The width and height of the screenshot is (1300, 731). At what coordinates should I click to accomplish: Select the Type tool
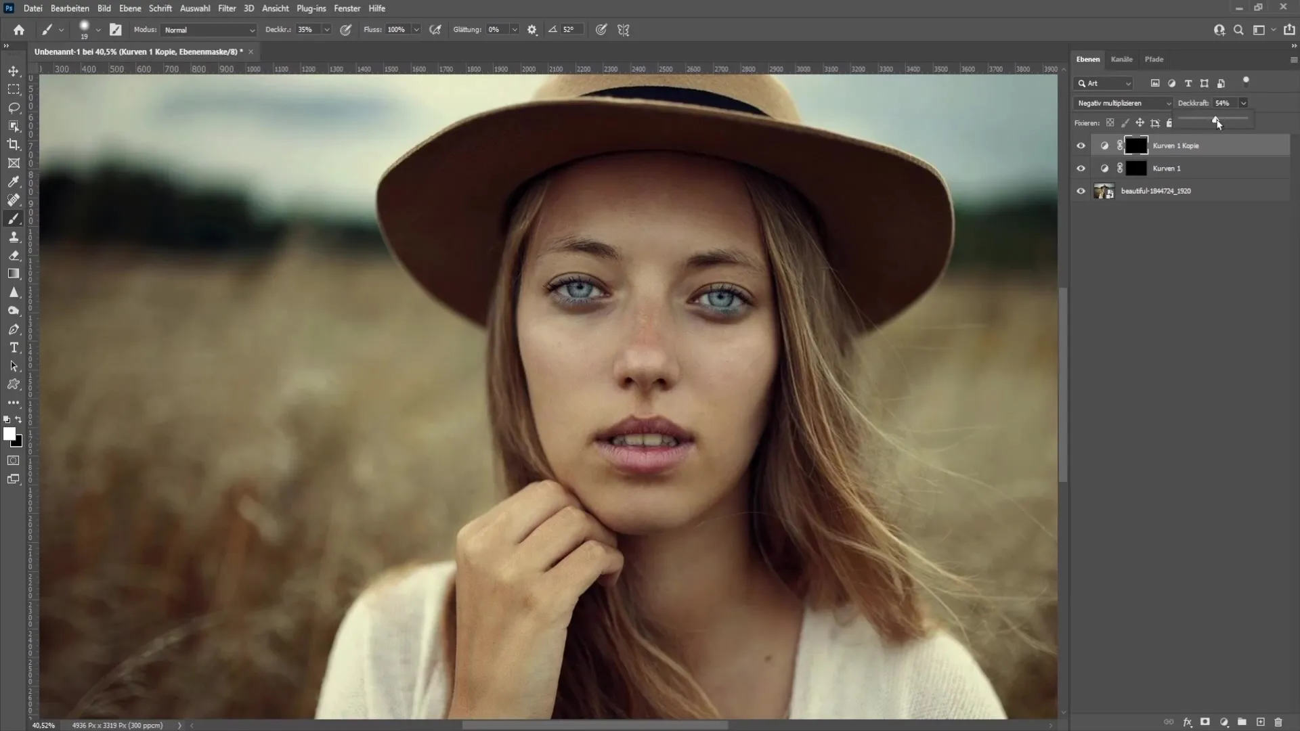14,347
